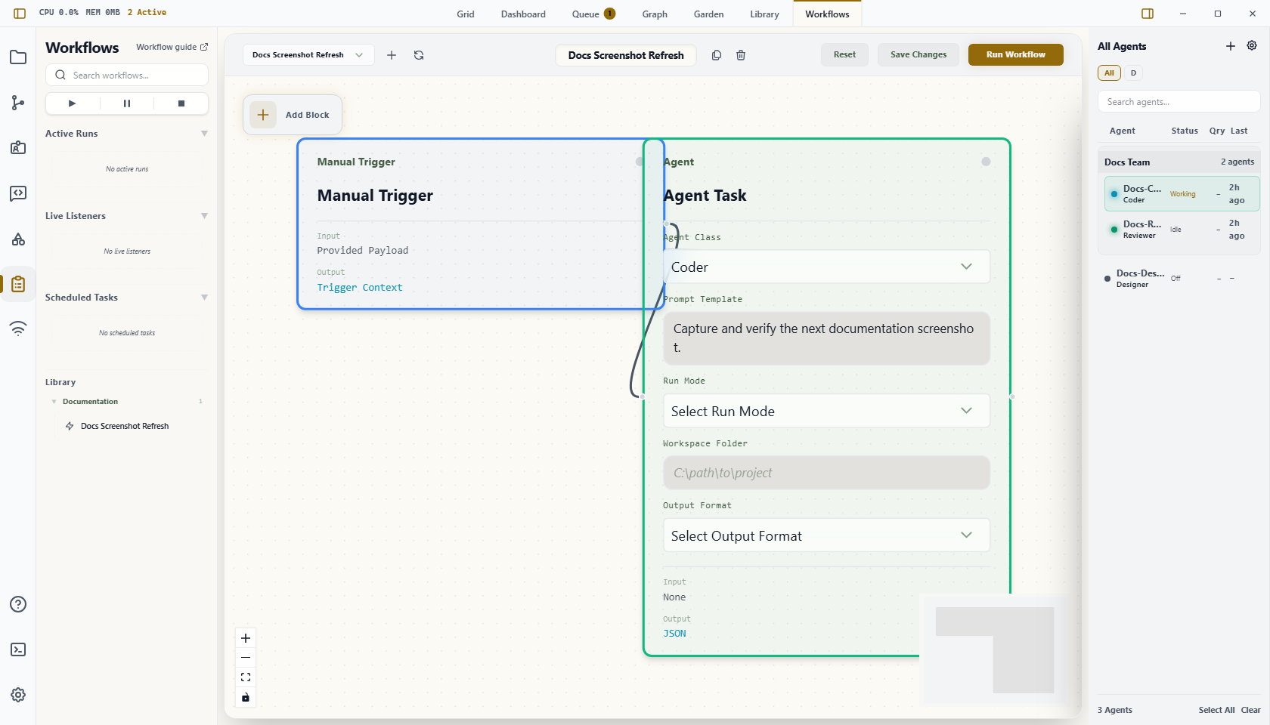The height and width of the screenshot is (725, 1270).
Task: Delete workflow with the trash icon
Action: (741, 55)
